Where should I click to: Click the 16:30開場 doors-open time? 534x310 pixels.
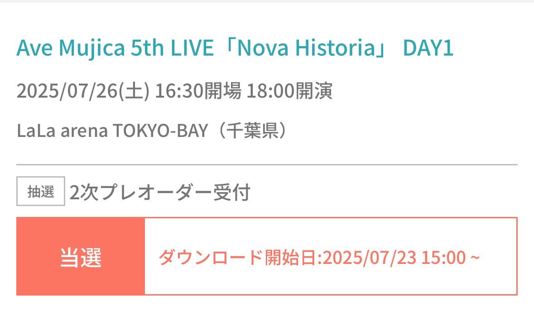coord(198,91)
